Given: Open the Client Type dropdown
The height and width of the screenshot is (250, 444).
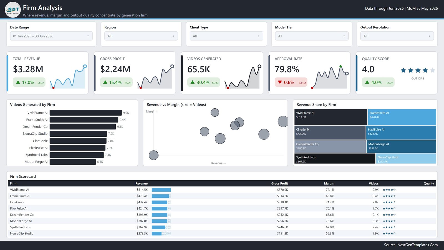Looking at the screenshot, I should (x=226, y=36).
